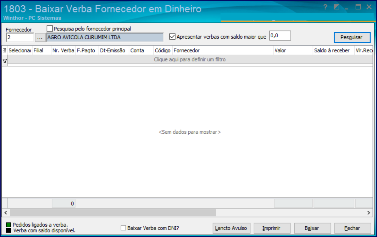Image resolution: width=377 pixels, height=237 pixels.
Task: Sort by the F.Pagto column header
Action: pyautogui.click(x=87, y=51)
